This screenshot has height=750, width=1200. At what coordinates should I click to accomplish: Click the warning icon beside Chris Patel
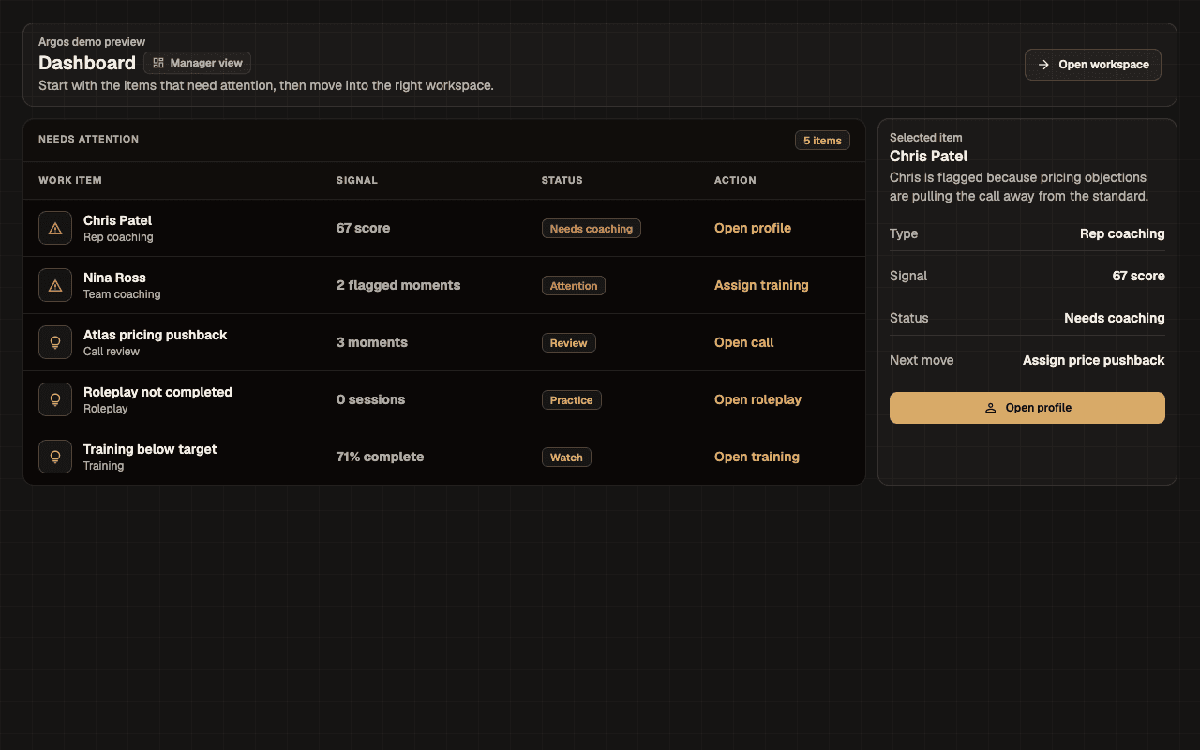point(55,228)
